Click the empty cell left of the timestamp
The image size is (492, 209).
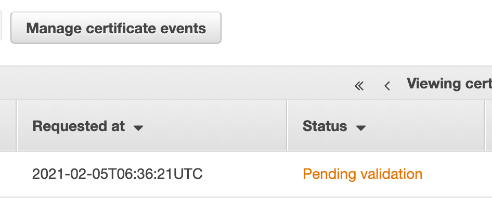(8, 174)
